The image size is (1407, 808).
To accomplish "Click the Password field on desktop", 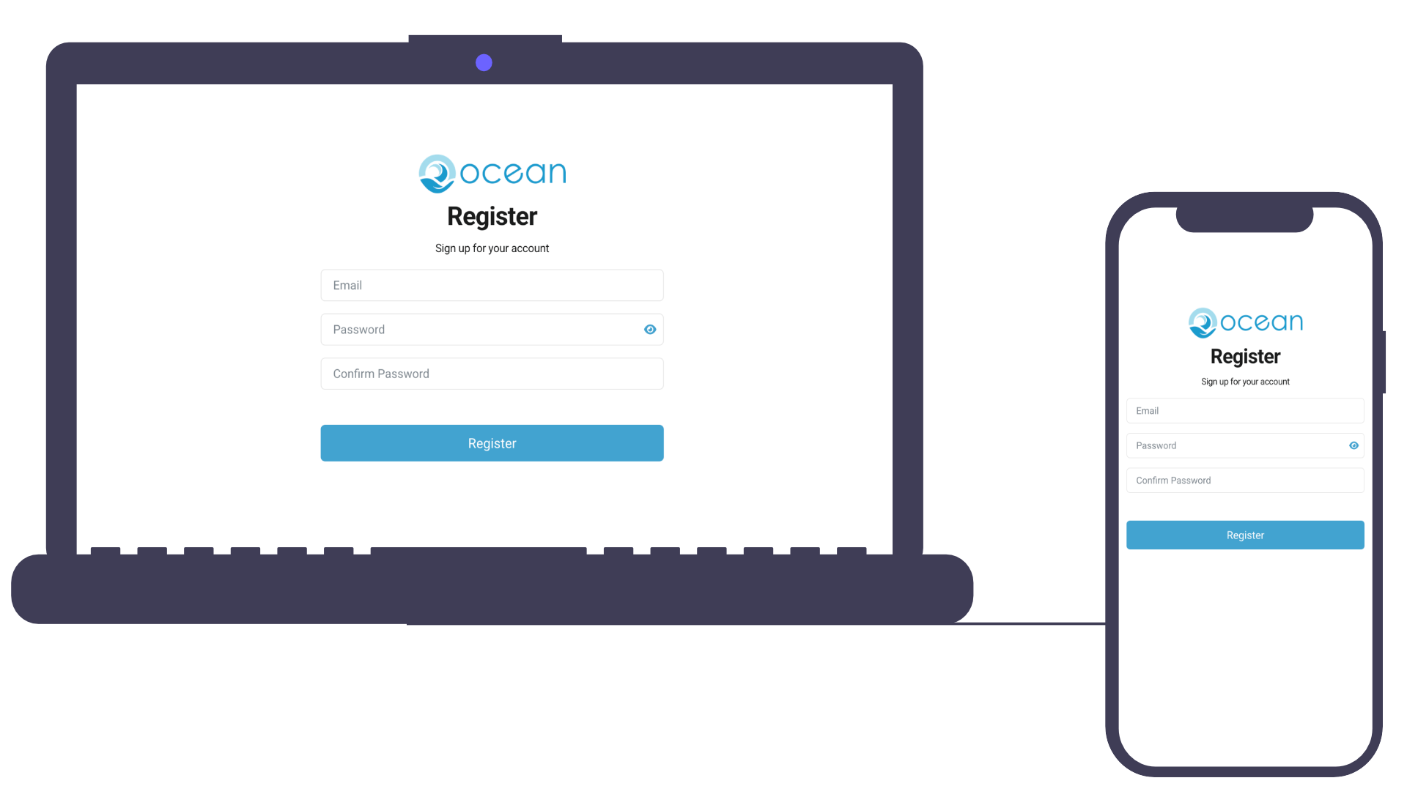I will tap(491, 330).
